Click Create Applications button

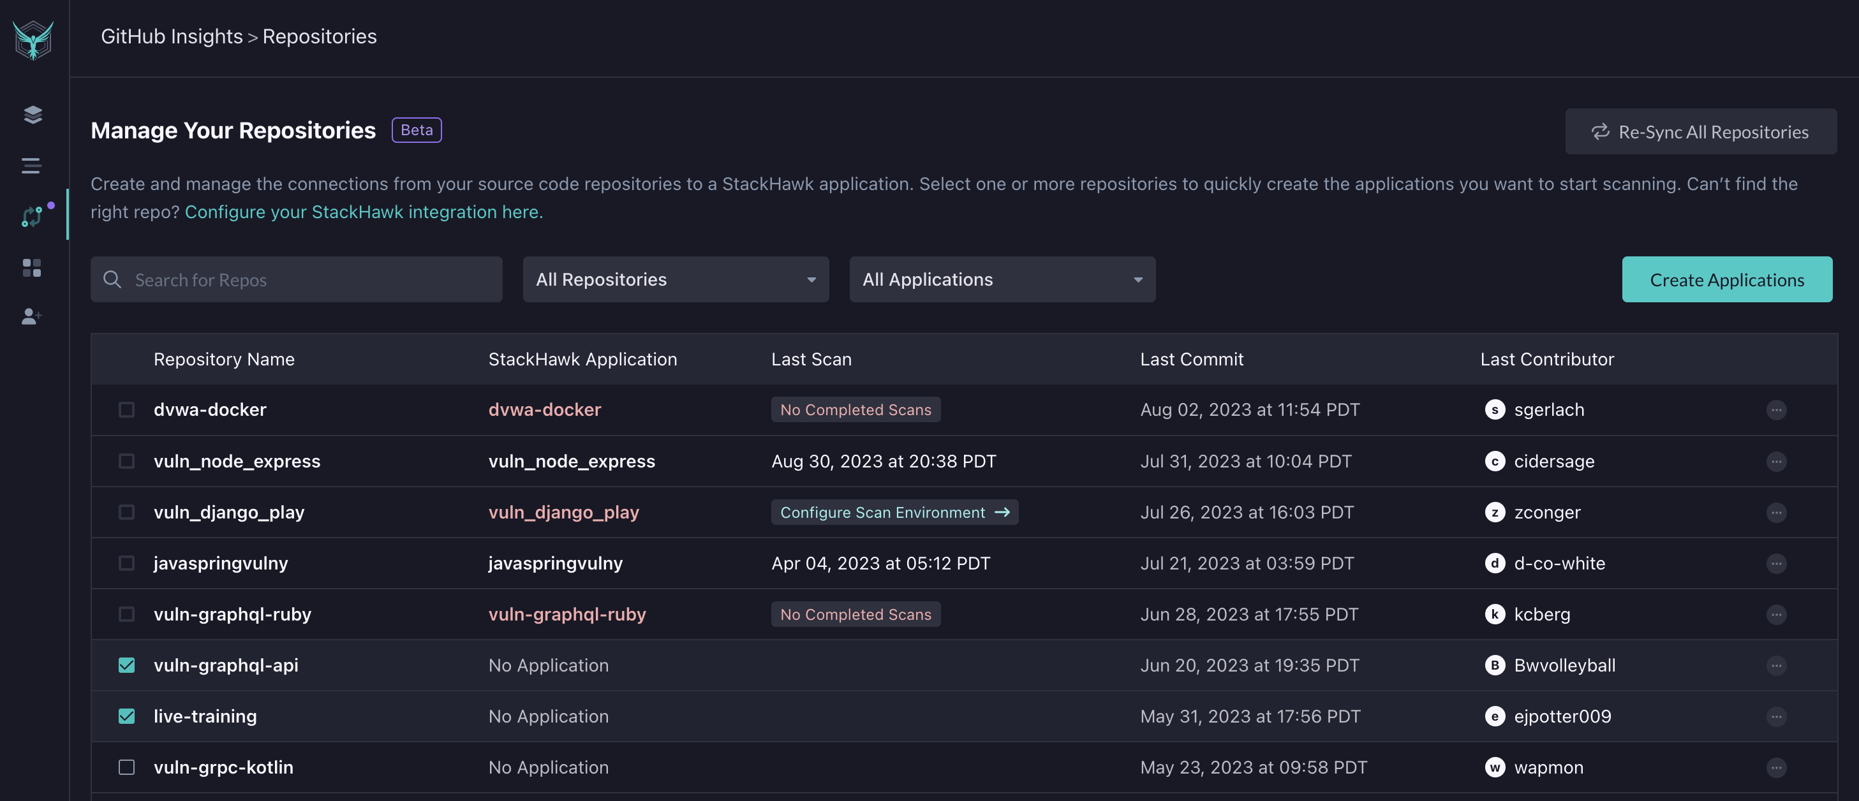coord(1727,279)
